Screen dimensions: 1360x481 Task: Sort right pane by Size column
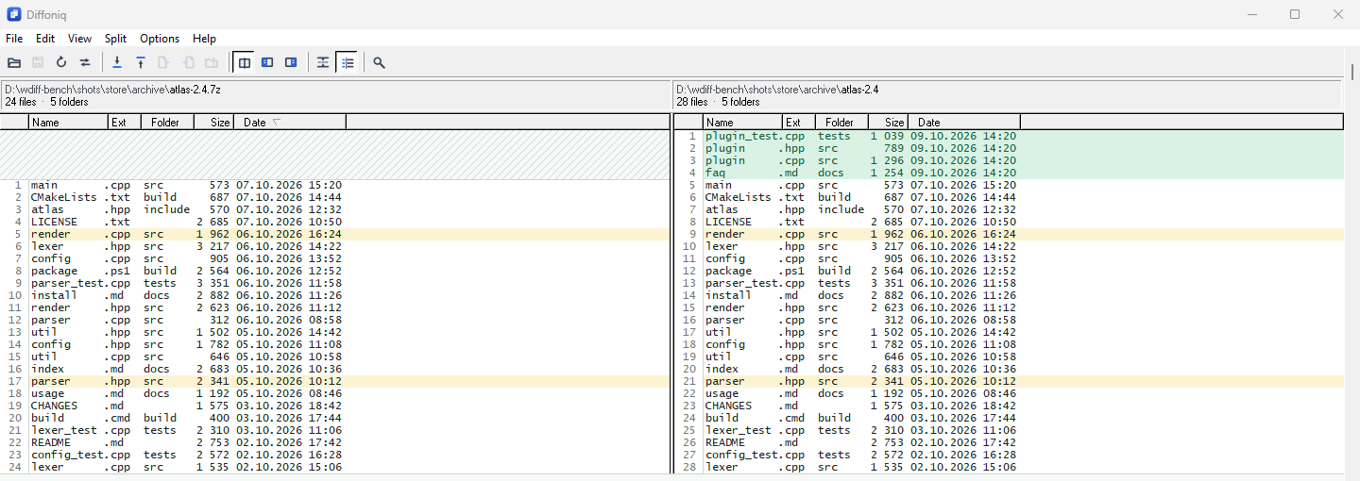pyautogui.click(x=889, y=122)
